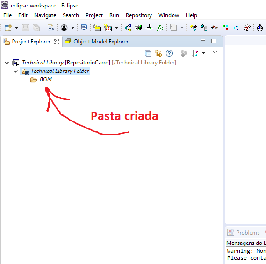Viewport: 266px width, 264px height.
Task: Click the grayed layout diagram toolbar icon
Action: coord(173,28)
